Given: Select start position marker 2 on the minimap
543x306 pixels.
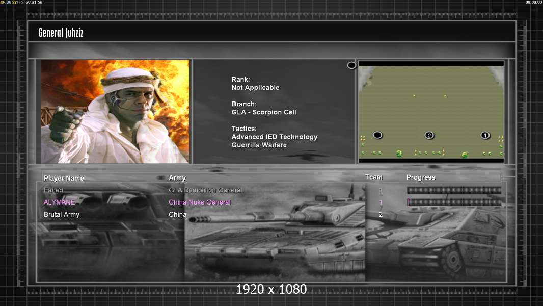Looking at the screenshot, I should (x=429, y=135).
